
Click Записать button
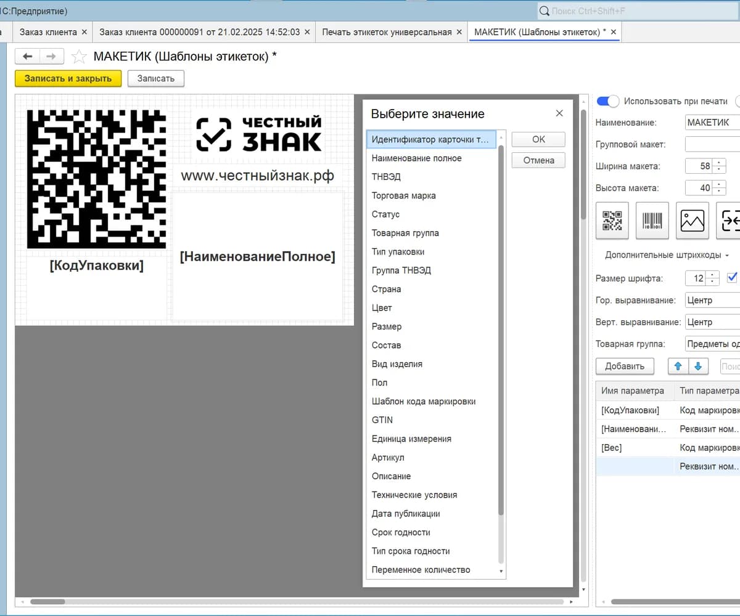tap(155, 78)
